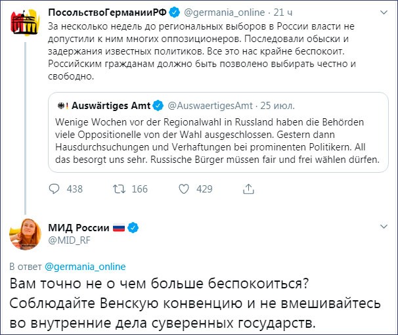Screen dimensions: 398x335
Task: Click verified badge beside МИД России
Action: point(133,227)
